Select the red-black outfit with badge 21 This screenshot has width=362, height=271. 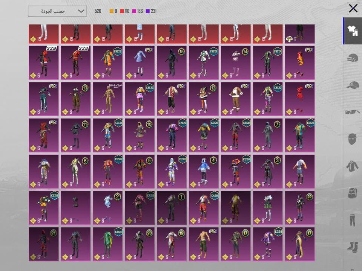tap(44, 244)
